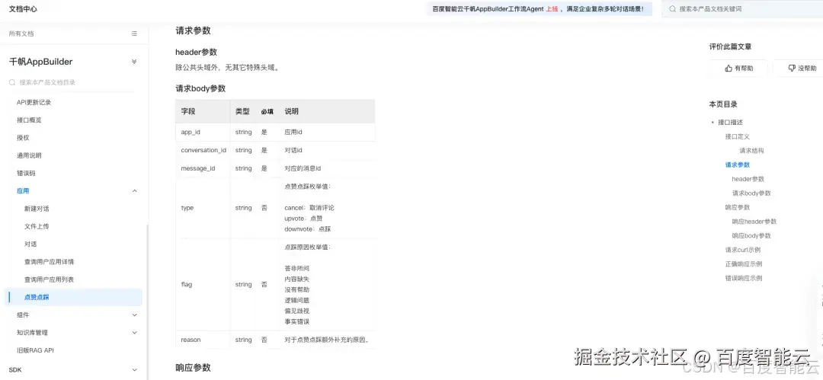Jump to 响应参数 in page outline
This screenshot has width=823, height=380.
(x=738, y=207)
